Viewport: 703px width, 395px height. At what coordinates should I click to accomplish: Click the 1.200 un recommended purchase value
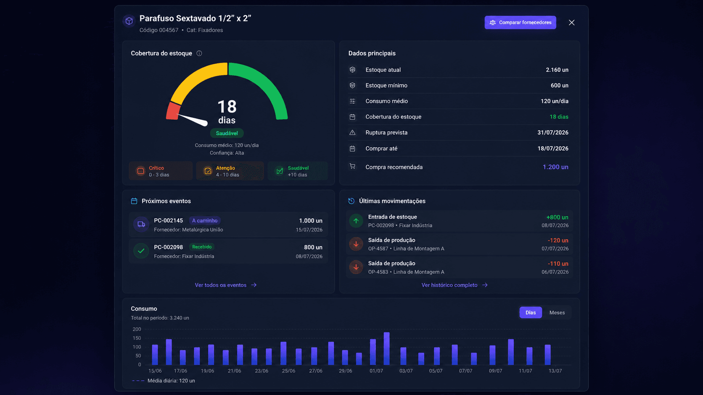(555, 167)
